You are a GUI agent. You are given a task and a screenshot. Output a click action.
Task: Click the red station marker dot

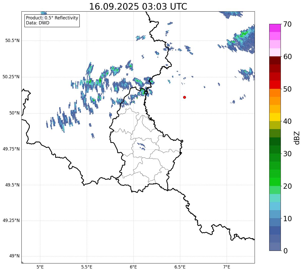[185, 97]
